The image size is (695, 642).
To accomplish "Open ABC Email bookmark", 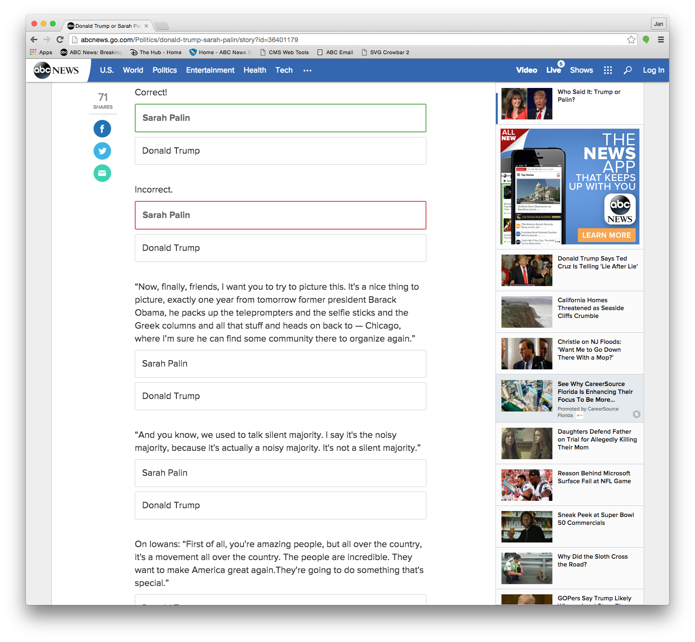I will [x=335, y=52].
